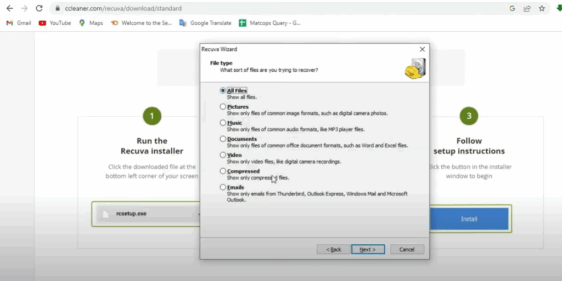The height and width of the screenshot is (281, 562).
Task: Choose the Documents file type
Action: click(x=223, y=139)
